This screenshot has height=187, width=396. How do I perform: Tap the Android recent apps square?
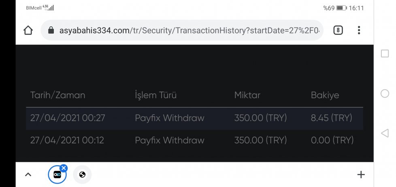385,53
